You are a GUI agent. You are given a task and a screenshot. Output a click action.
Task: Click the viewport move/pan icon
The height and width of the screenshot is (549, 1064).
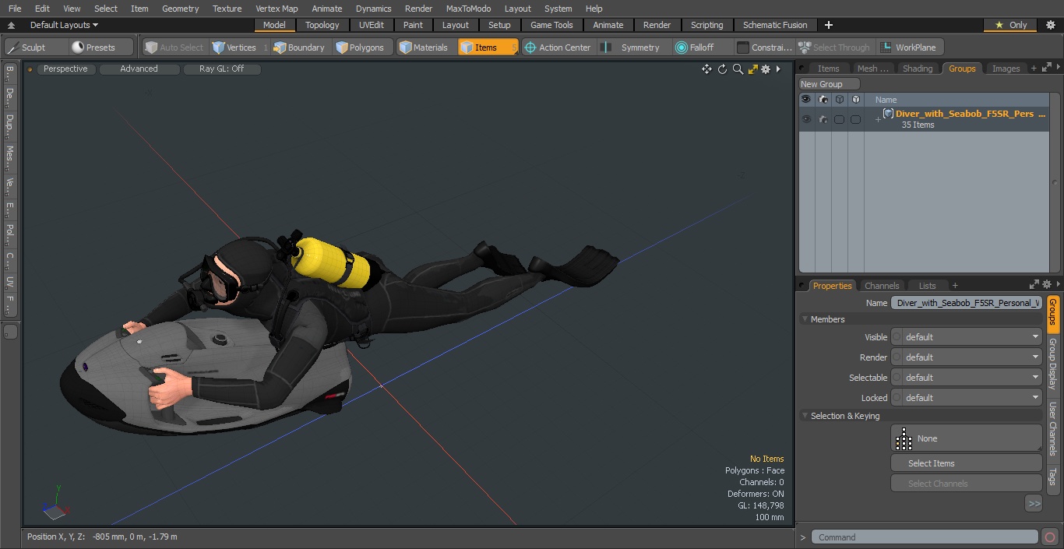706,69
